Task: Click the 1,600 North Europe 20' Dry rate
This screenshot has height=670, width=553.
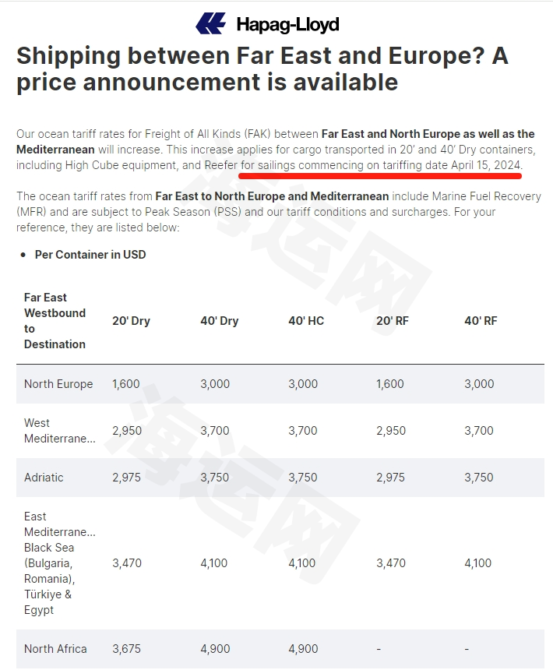Action: click(126, 384)
